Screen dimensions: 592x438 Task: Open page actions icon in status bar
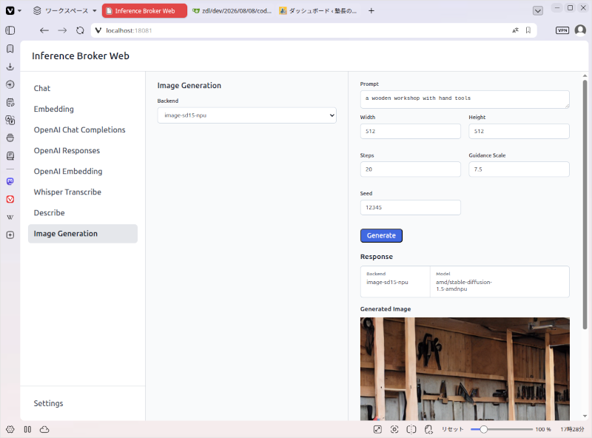428,429
